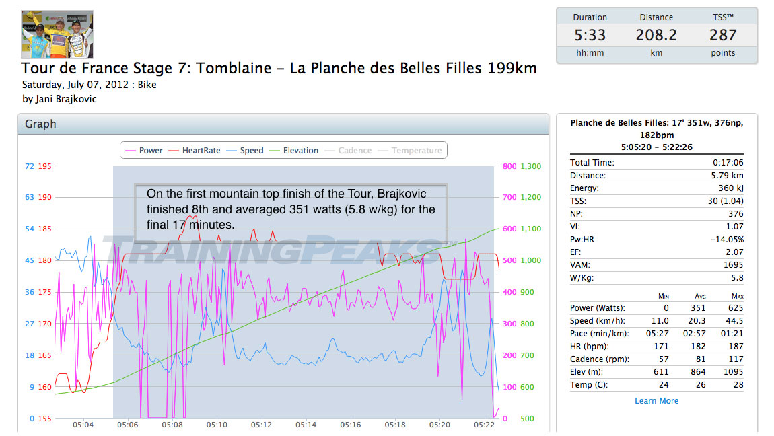Select the TSS 287 points tile
Image resolution: width=774 pixels, height=436 pixels.
click(723, 35)
